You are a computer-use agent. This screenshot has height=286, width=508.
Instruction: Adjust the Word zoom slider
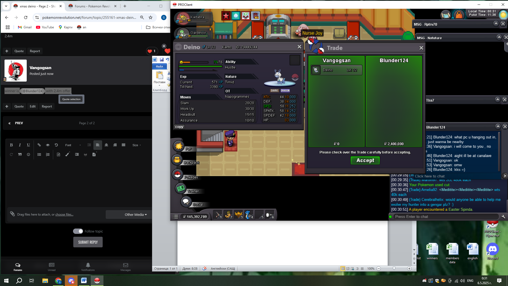(394, 269)
